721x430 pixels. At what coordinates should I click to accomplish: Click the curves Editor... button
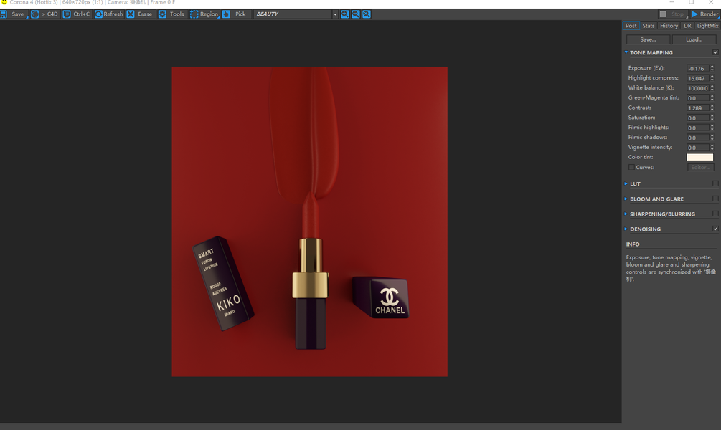tap(700, 167)
